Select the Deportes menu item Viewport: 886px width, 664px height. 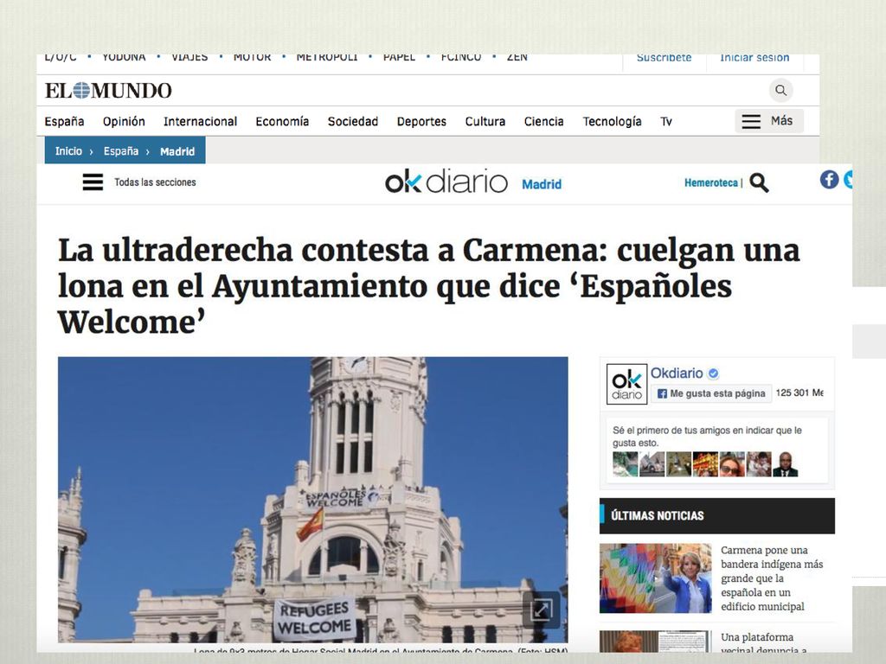(421, 121)
